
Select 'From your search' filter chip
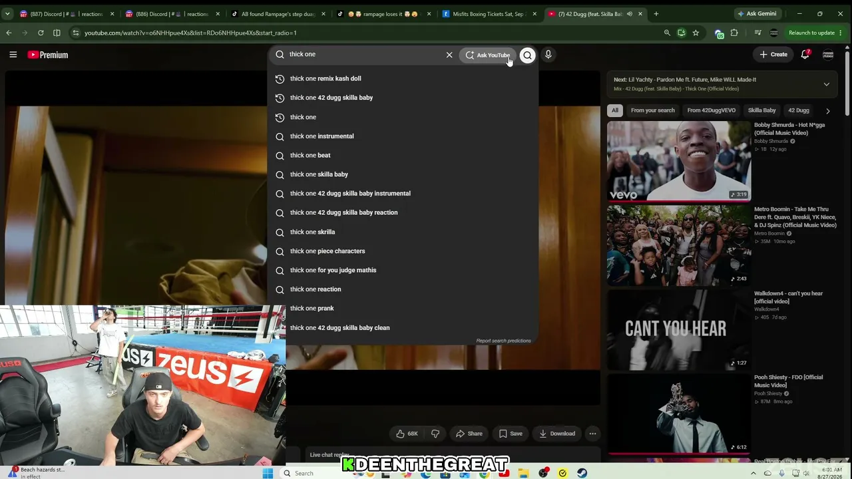[652, 110]
